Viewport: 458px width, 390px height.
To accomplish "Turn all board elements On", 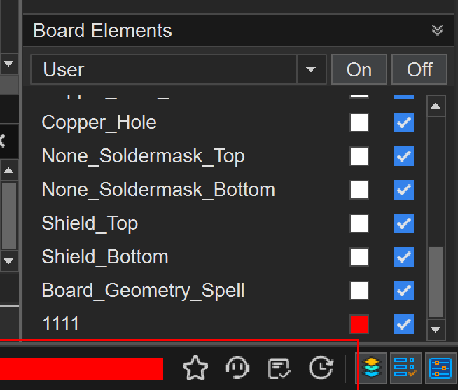I will point(359,69).
